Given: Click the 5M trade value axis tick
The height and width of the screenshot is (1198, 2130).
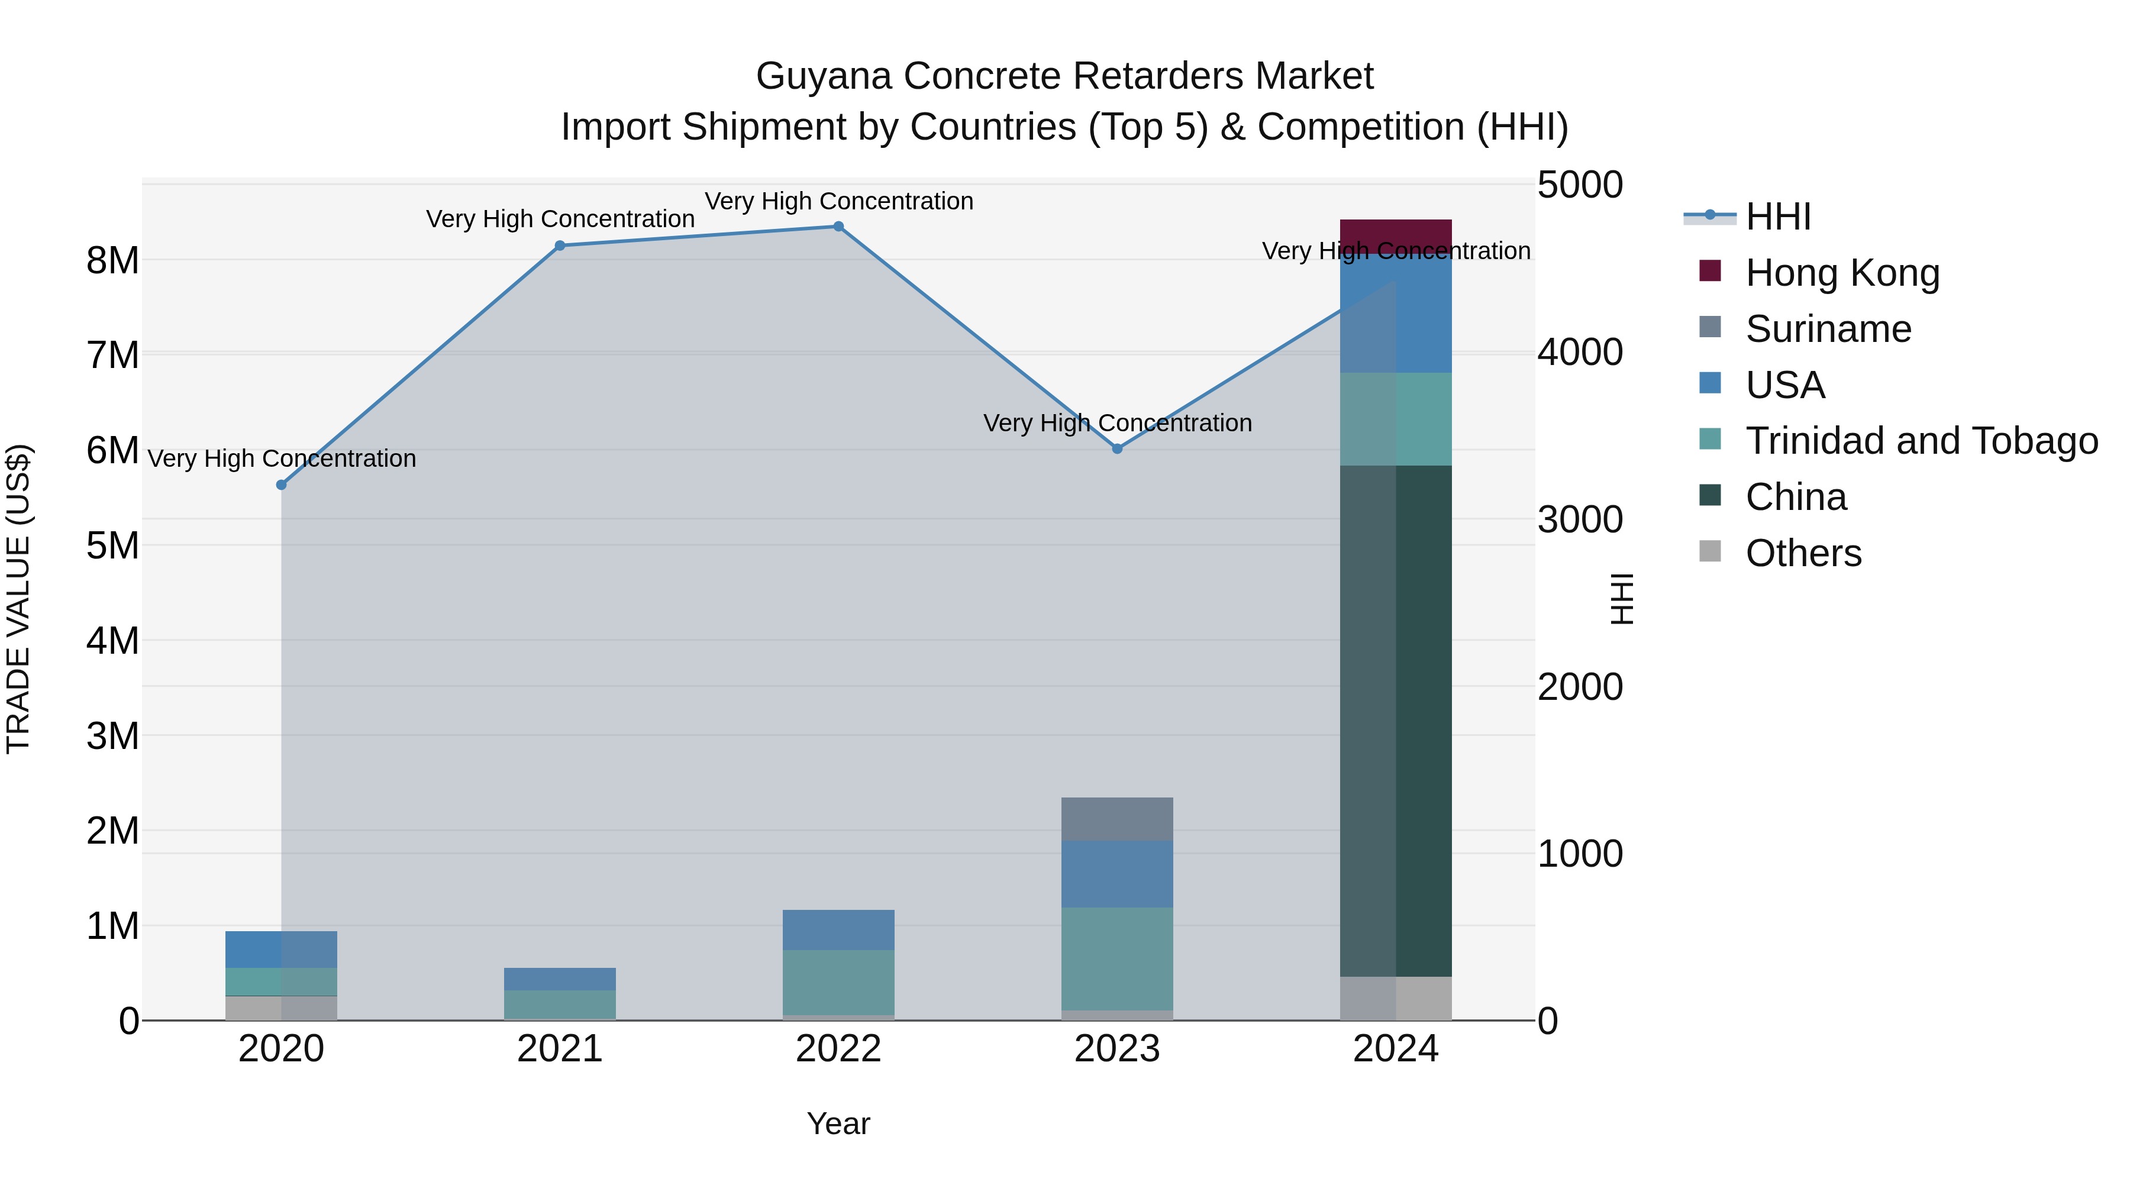Looking at the screenshot, I should click(x=112, y=545).
